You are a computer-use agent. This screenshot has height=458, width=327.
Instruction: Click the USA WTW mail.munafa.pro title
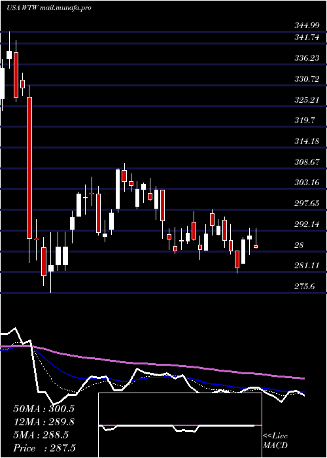[49, 8]
